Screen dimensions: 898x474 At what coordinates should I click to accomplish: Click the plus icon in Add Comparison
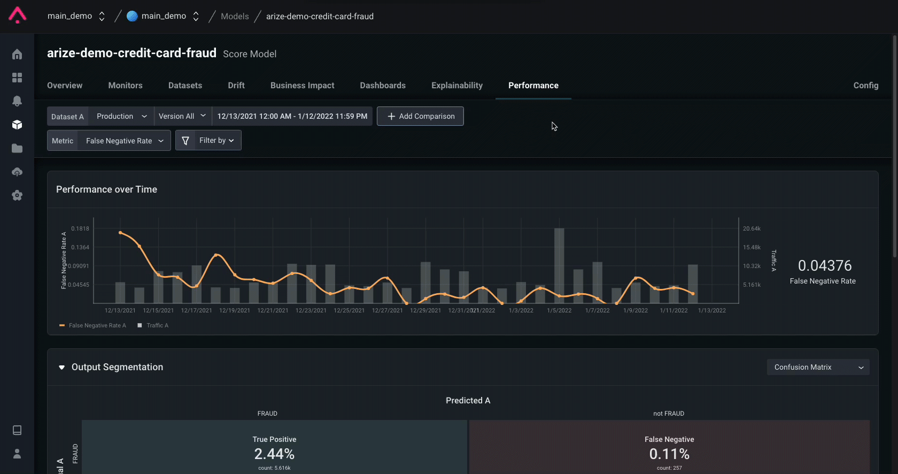tap(391, 116)
